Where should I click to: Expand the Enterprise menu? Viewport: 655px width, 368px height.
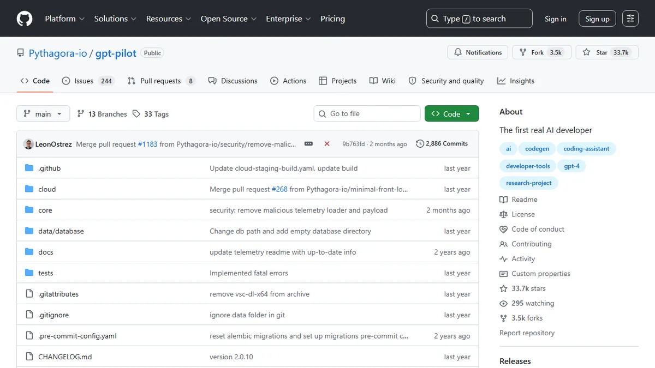click(288, 19)
